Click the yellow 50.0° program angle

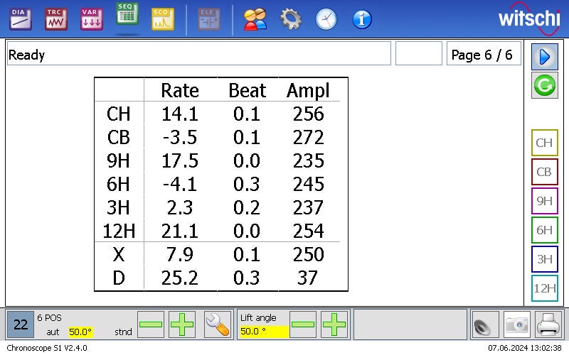click(x=80, y=332)
